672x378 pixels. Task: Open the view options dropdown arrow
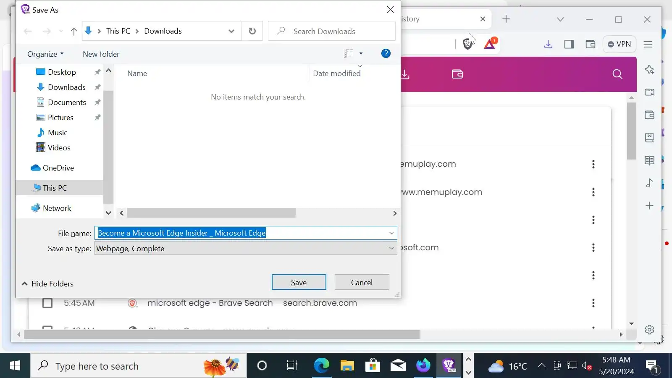361,53
